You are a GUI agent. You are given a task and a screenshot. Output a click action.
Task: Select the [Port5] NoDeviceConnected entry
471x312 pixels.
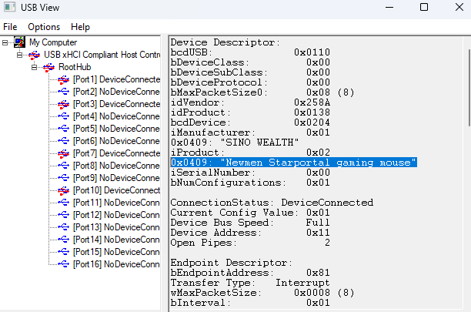coord(116,129)
